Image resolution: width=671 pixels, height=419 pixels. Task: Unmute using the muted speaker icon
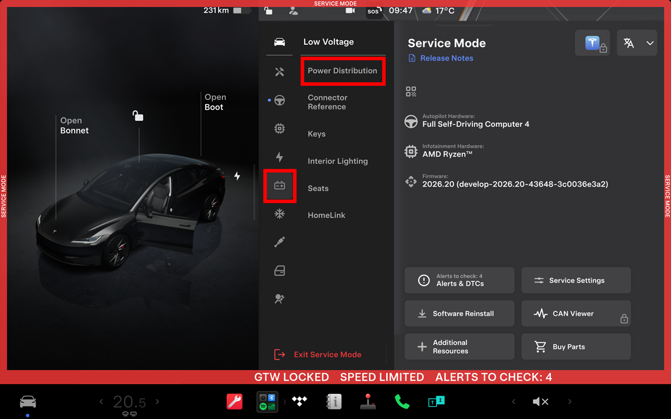tap(540, 402)
